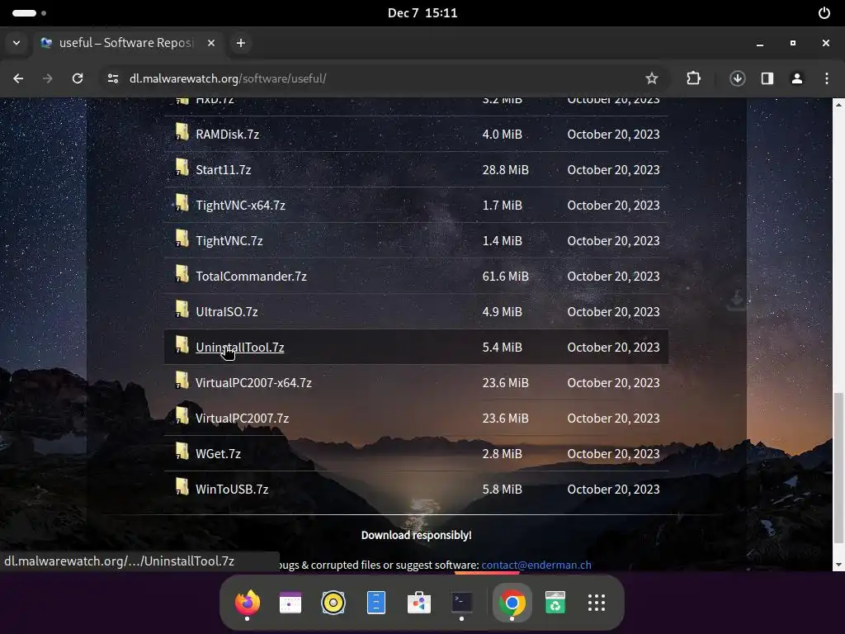845x634 pixels.
Task: Click the VirtualPC2007.7z archive icon
Action: pyautogui.click(x=182, y=417)
